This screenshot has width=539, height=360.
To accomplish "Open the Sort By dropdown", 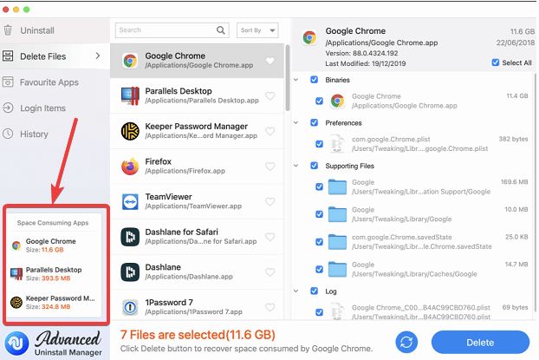I will point(257,30).
